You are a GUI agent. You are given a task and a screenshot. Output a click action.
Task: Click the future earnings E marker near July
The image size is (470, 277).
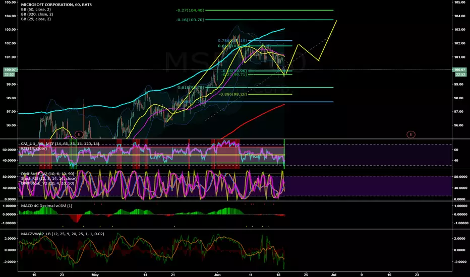tap(410, 134)
